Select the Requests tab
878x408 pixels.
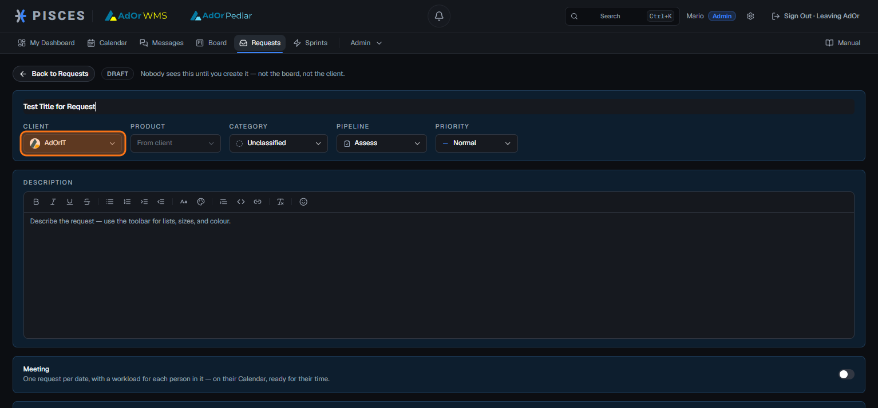click(x=260, y=43)
